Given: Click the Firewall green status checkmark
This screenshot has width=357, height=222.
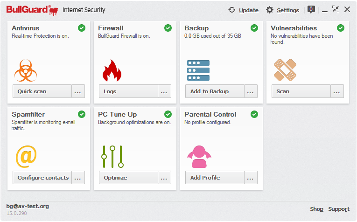Looking at the screenshot, I should (x=168, y=28).
